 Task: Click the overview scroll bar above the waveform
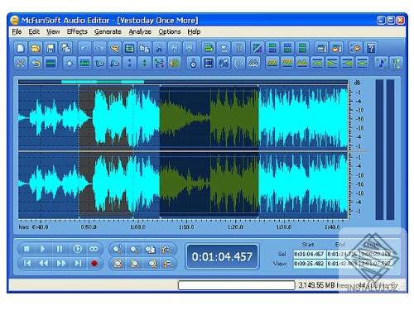[183, 82]
